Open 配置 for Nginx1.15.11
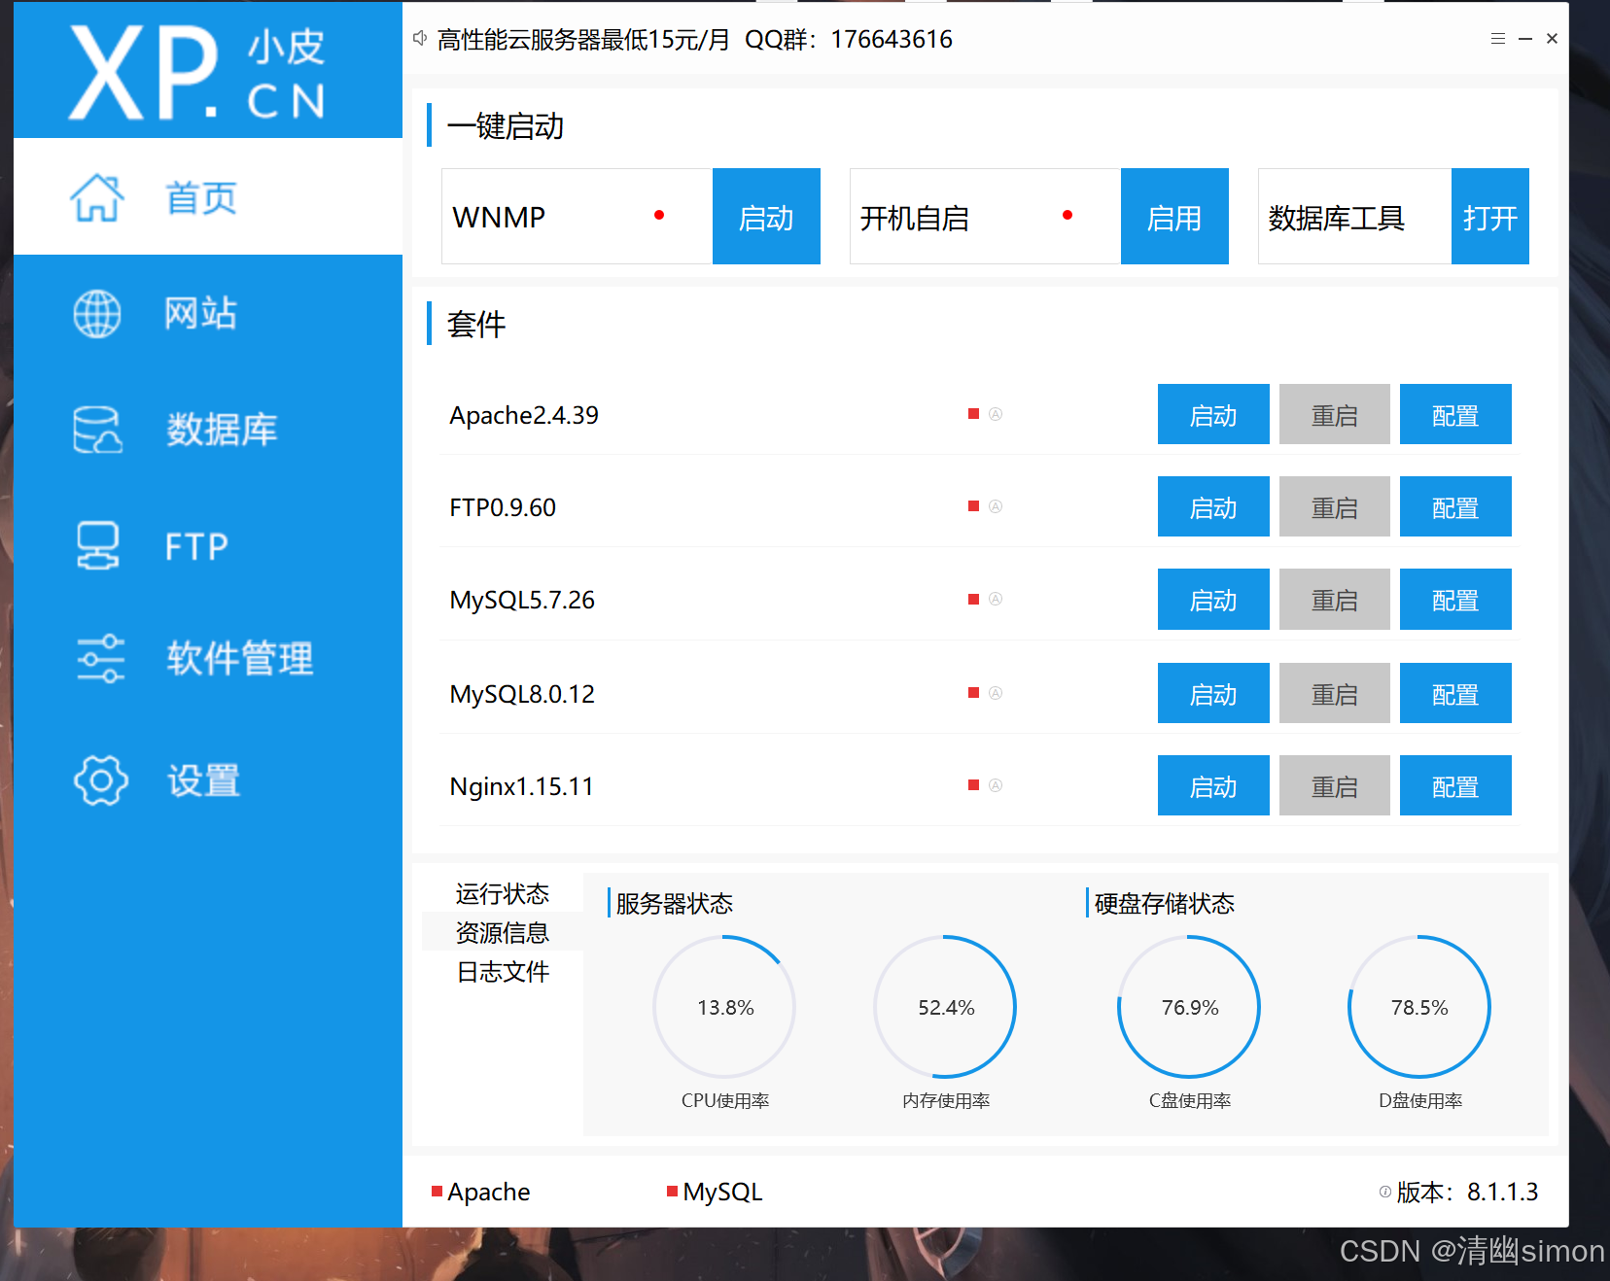 1455,785
